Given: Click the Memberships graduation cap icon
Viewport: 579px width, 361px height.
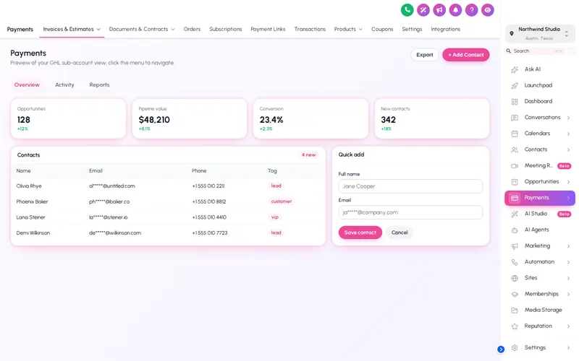Looking at the screenshot, I should [515, 295].
